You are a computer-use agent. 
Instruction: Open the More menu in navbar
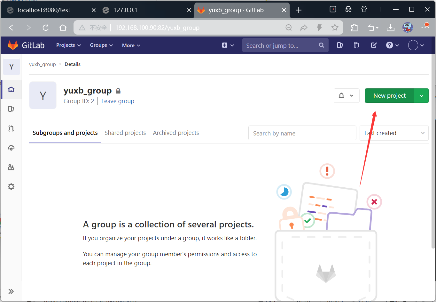131,45
